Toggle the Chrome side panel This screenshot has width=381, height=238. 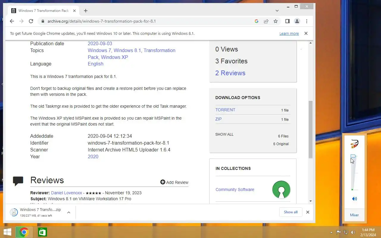288,21
